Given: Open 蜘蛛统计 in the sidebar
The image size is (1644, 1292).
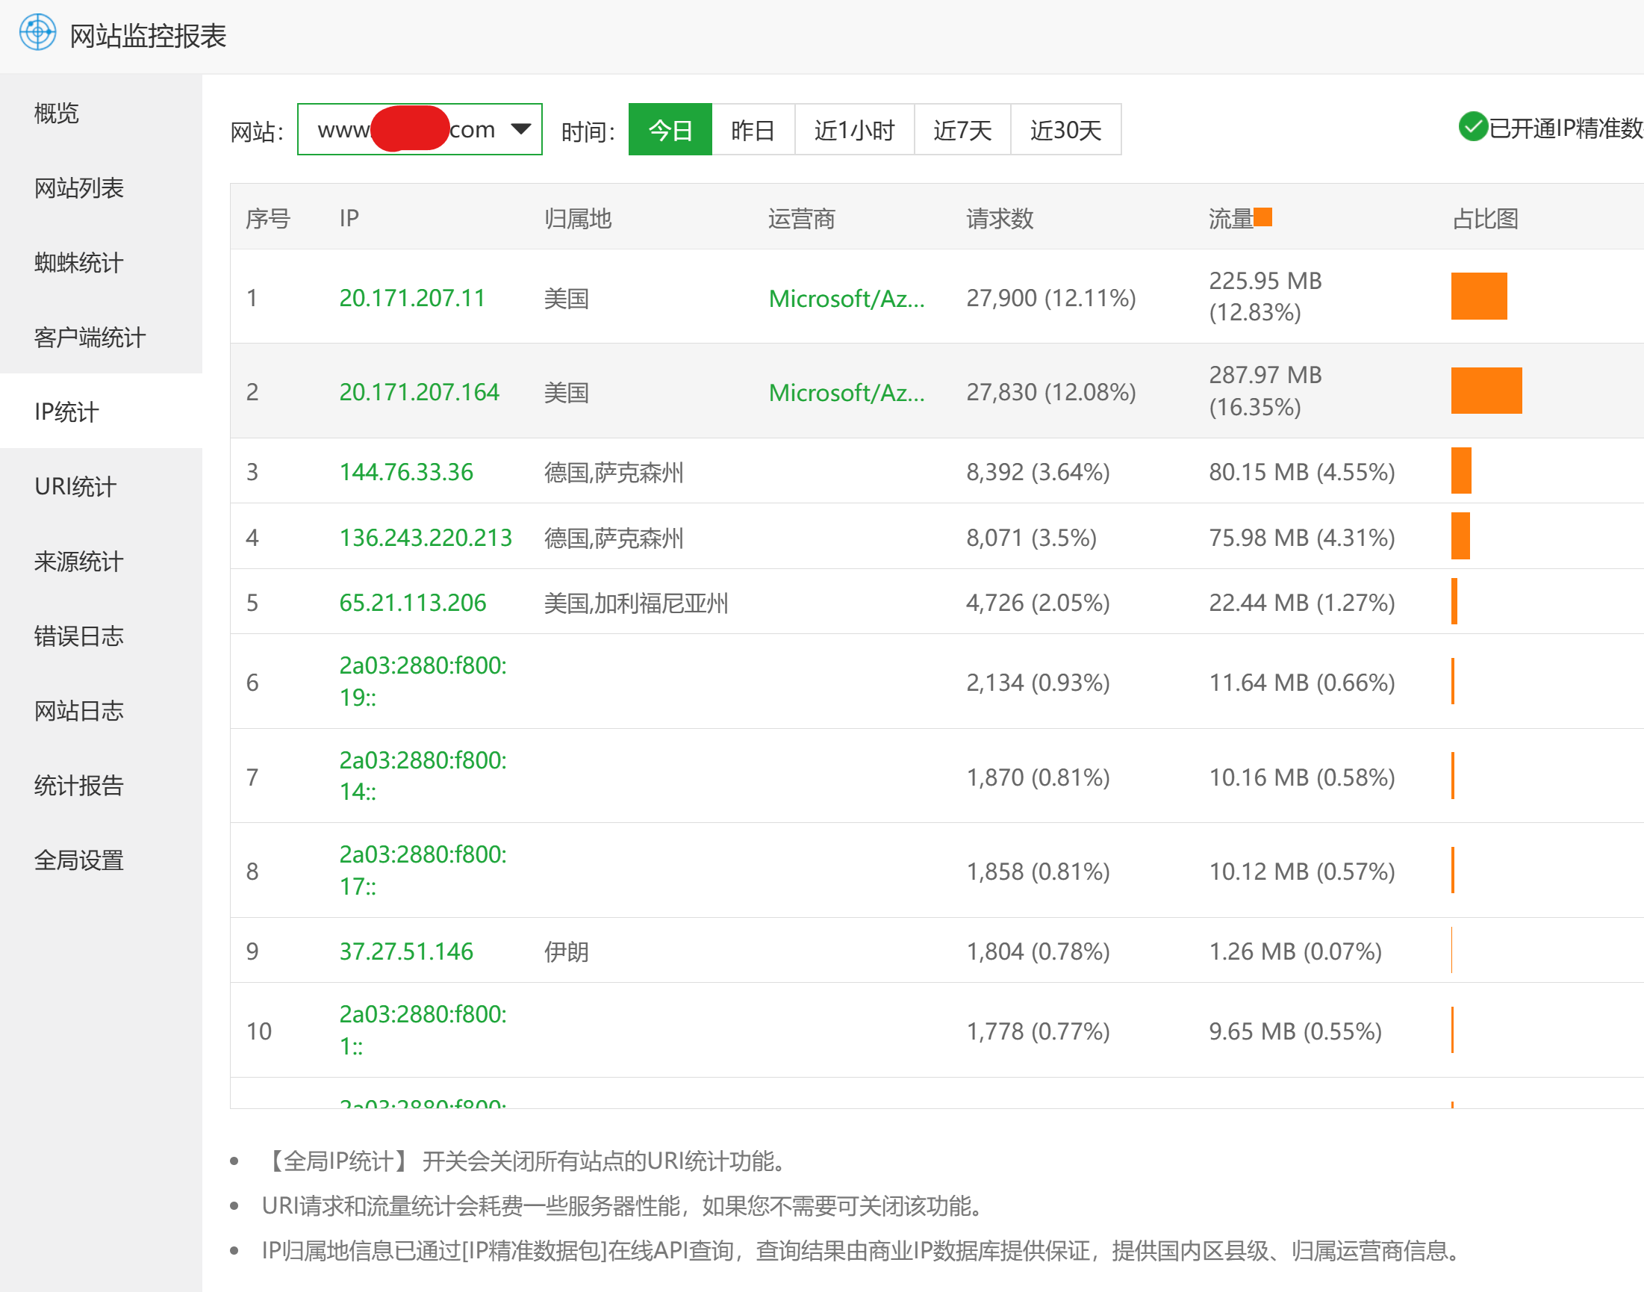Looking at the screenshot, I should click(x=101, y=262).
